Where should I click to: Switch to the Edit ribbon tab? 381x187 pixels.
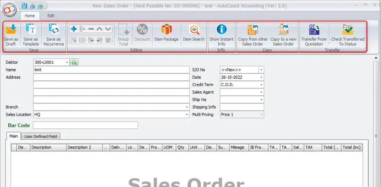(x=51, y=15)
